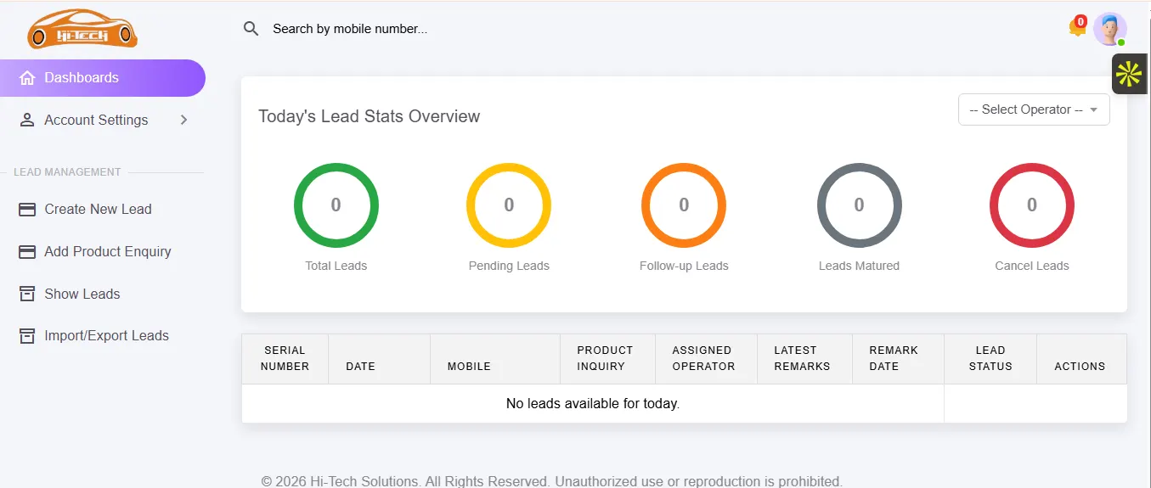Screen dimensions: 1151x488
Task: Open the user avatar menu
Action: click(x=1109, y=29)
